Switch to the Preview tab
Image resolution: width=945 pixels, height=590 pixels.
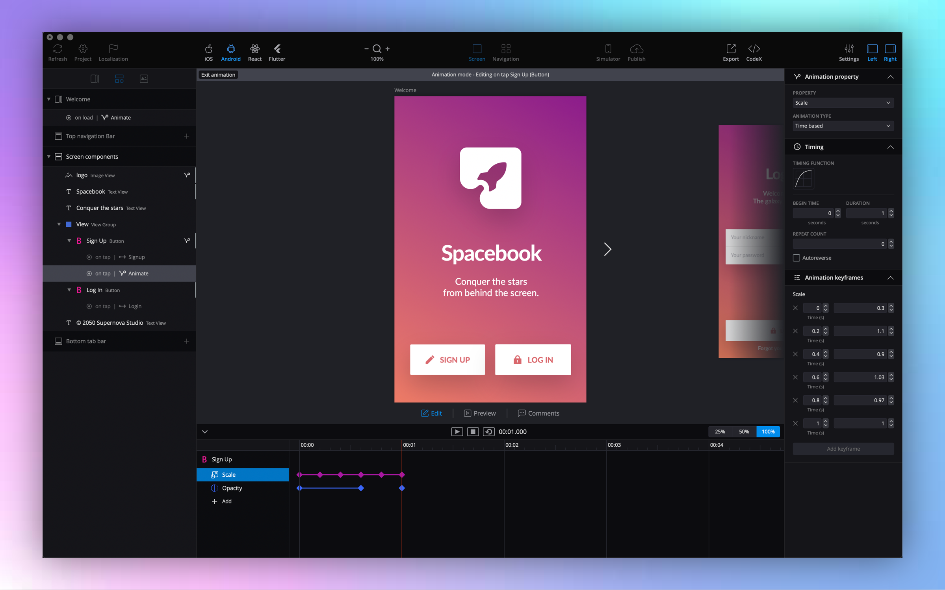pos(479,413)
